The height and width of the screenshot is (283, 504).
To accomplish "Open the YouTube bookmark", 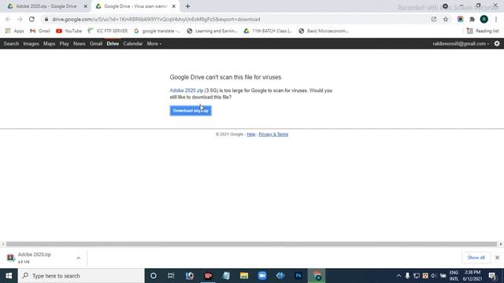I will [69, 31].
